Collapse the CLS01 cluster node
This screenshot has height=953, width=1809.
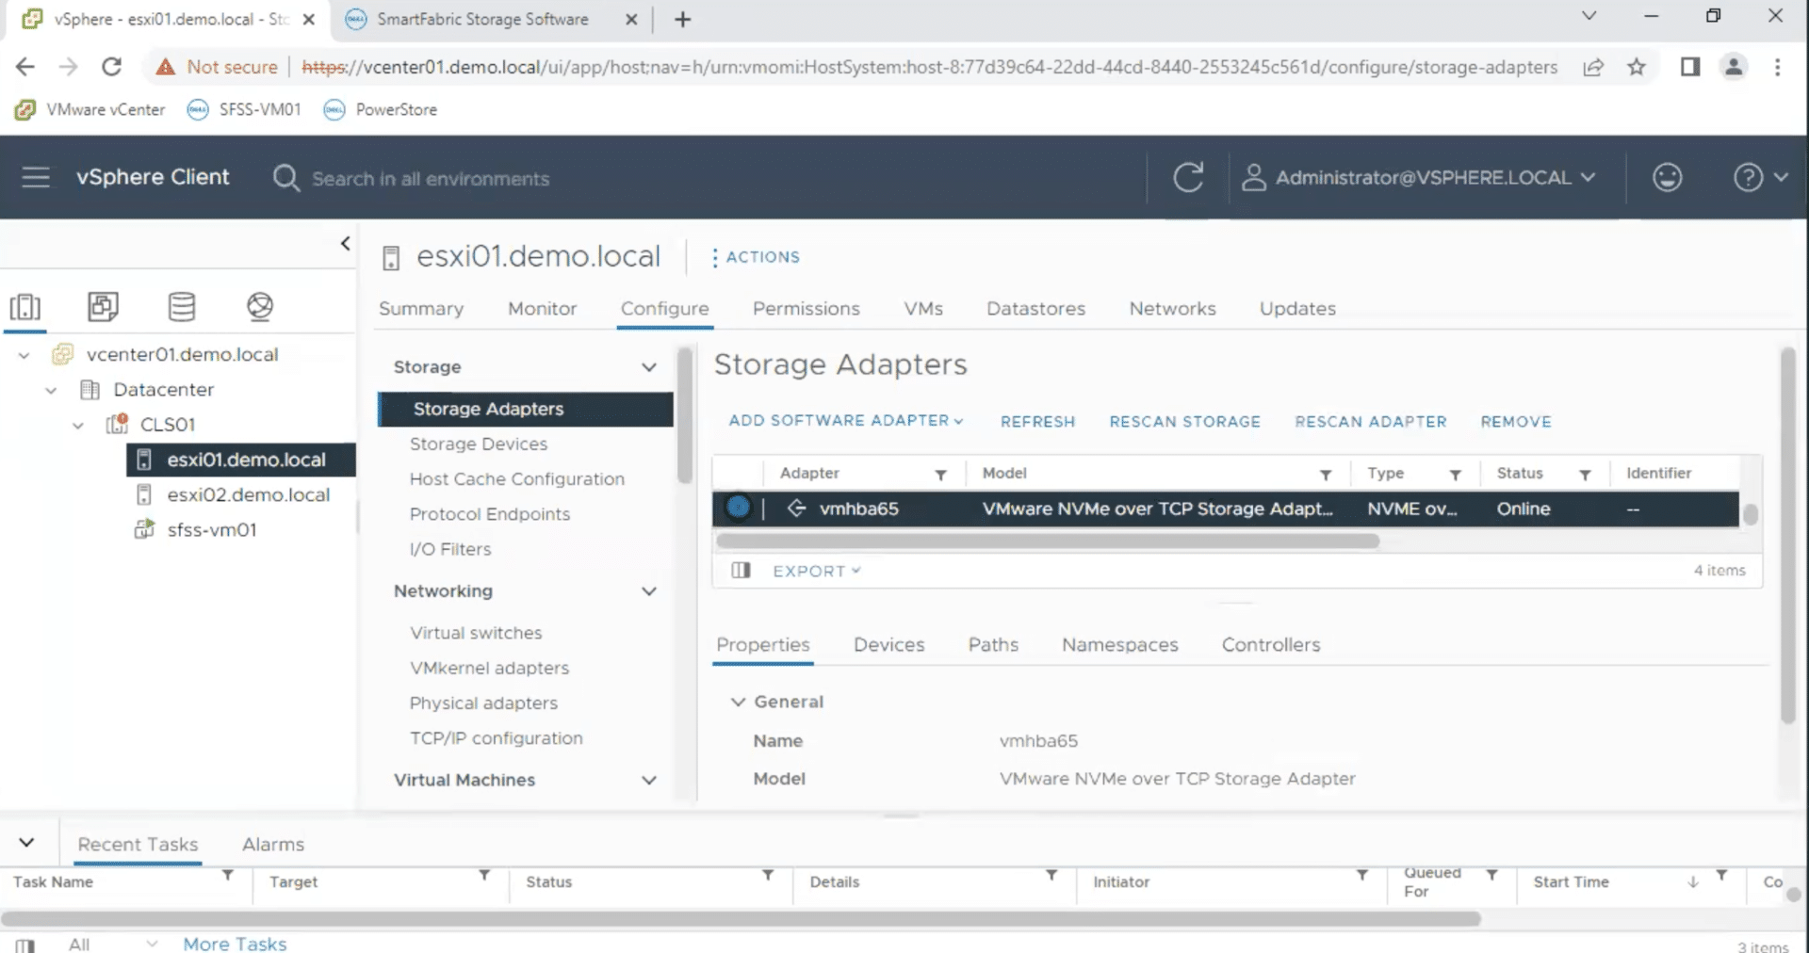pyautogui.click(x=78, y=425)
